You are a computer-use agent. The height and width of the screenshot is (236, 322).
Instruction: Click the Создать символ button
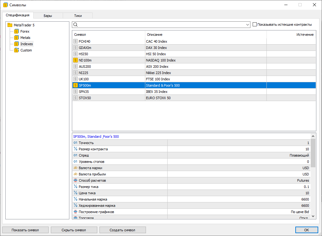click(123, 230)
